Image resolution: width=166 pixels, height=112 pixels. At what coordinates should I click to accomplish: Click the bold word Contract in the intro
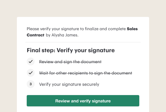click(x=35, y=35)
